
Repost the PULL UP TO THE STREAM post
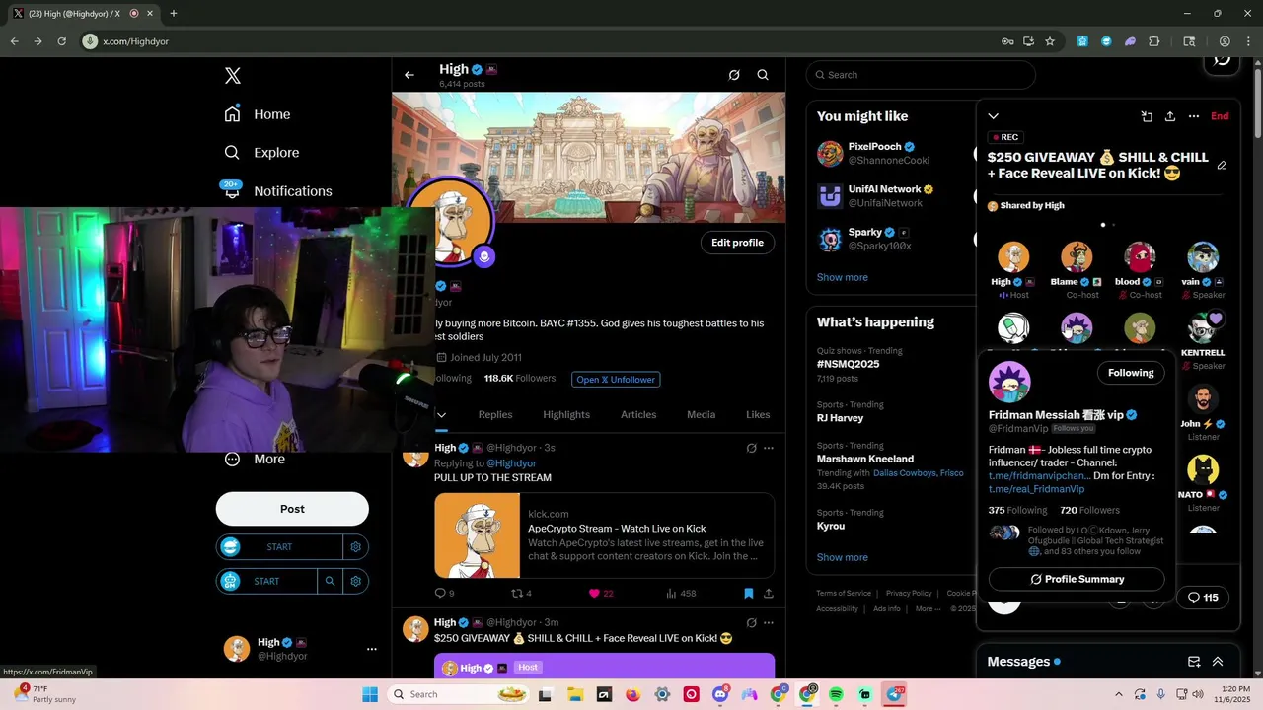click(x=521, y=594)
